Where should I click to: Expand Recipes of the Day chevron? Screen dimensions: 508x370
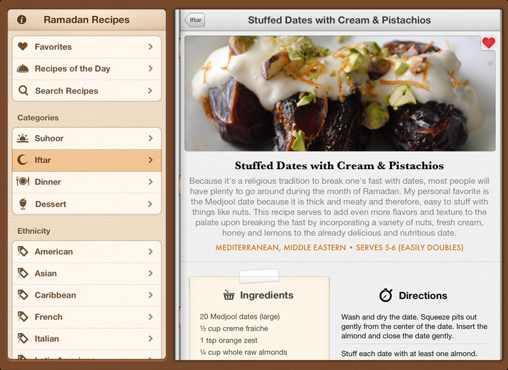click(150, 68)
